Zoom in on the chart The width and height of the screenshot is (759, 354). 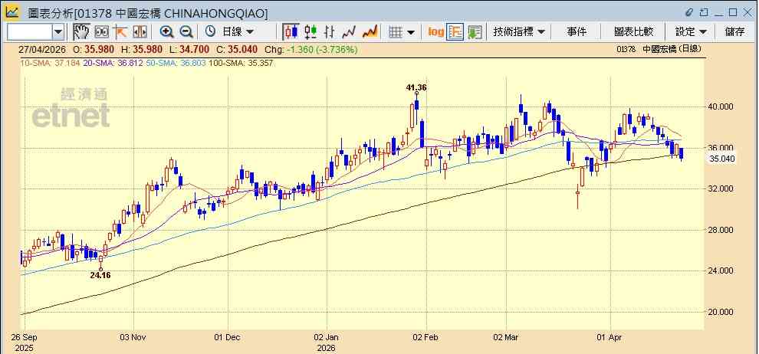(x=166, y=32)
